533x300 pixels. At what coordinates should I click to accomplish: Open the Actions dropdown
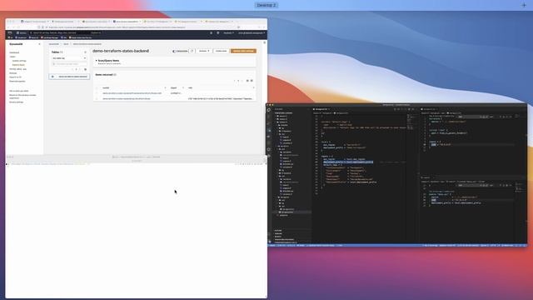[x=204, y=51]
